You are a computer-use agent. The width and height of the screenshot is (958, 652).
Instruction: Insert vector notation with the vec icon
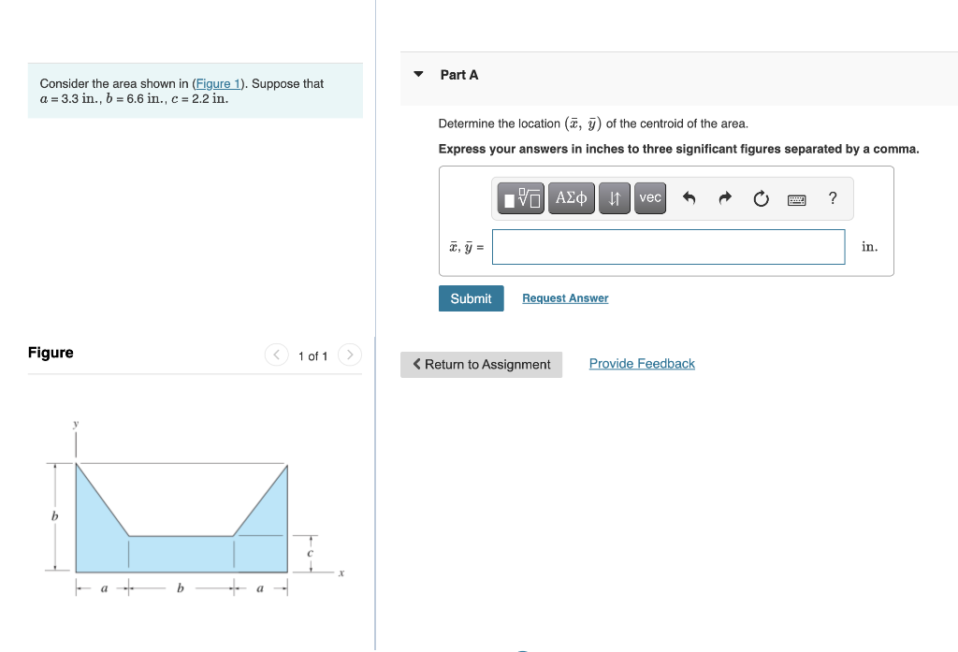[649, 197]
